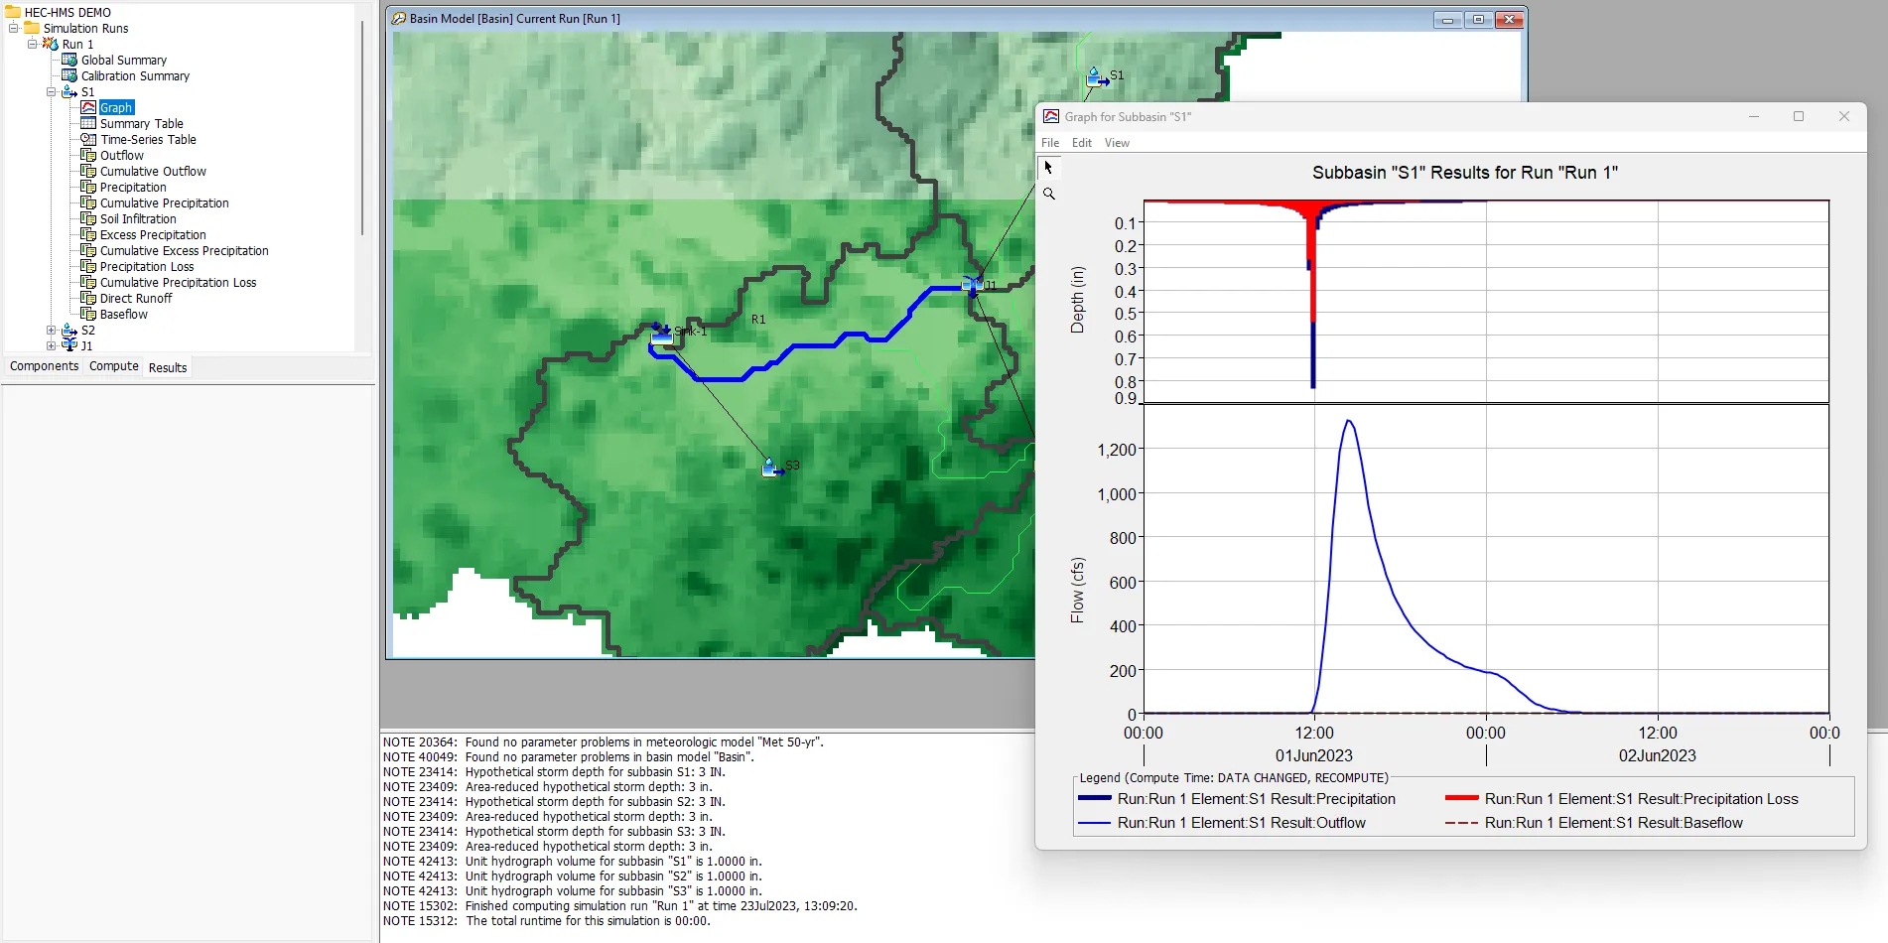Click the Run 1 simulation icon in the tree

[x=51, y=44]
